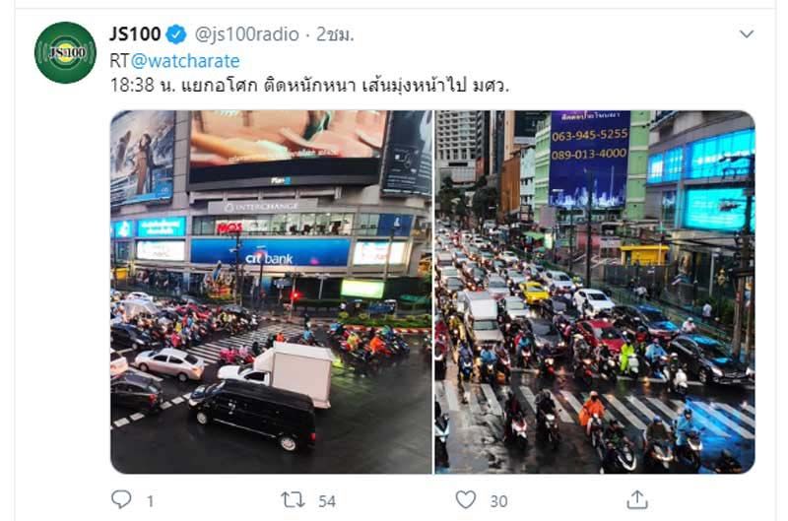Open the share upload icon

637,499
